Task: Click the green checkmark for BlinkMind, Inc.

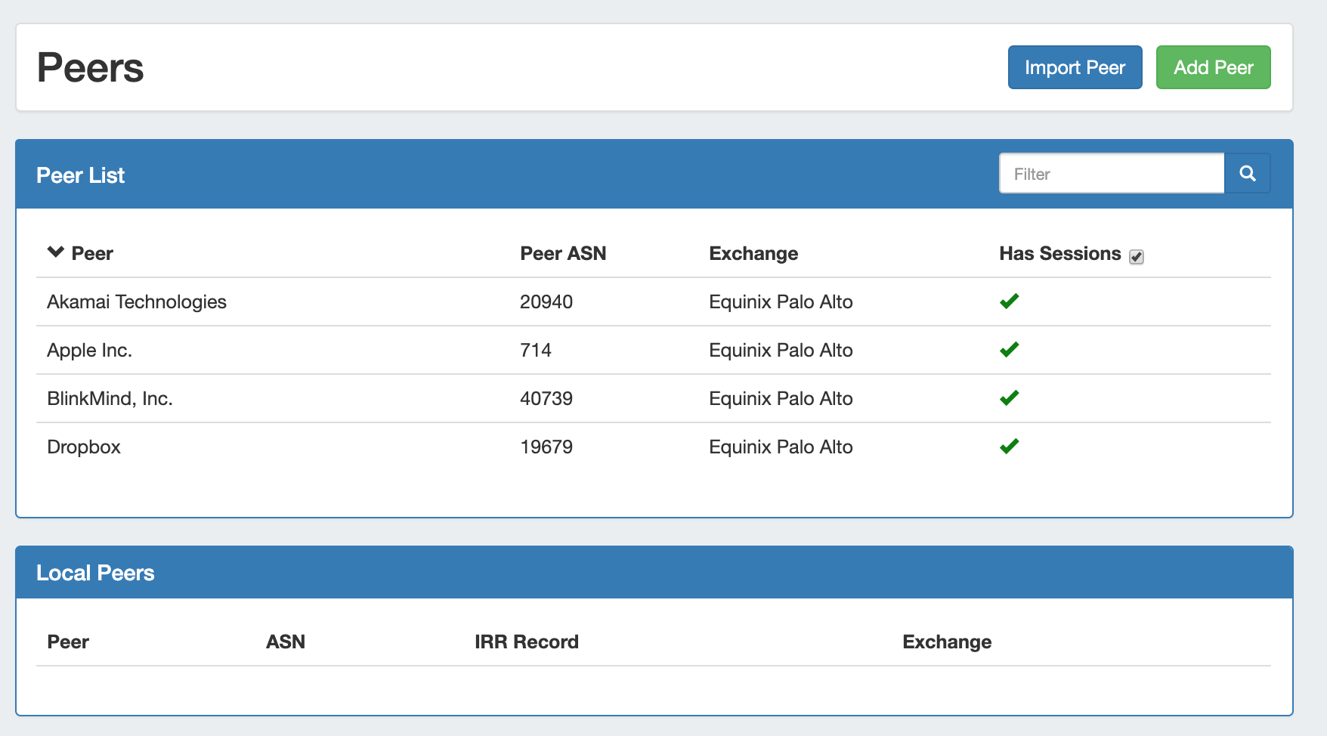Action: point(1009,398)
